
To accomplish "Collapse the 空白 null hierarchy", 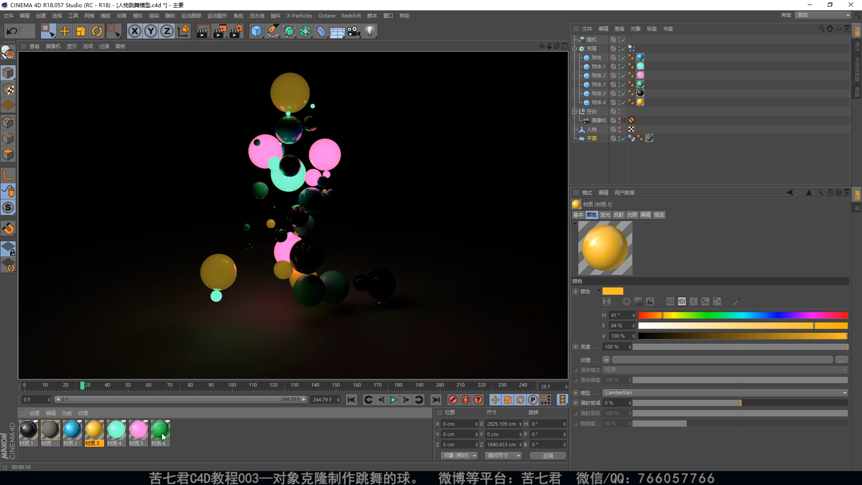I will pos(574,111).
